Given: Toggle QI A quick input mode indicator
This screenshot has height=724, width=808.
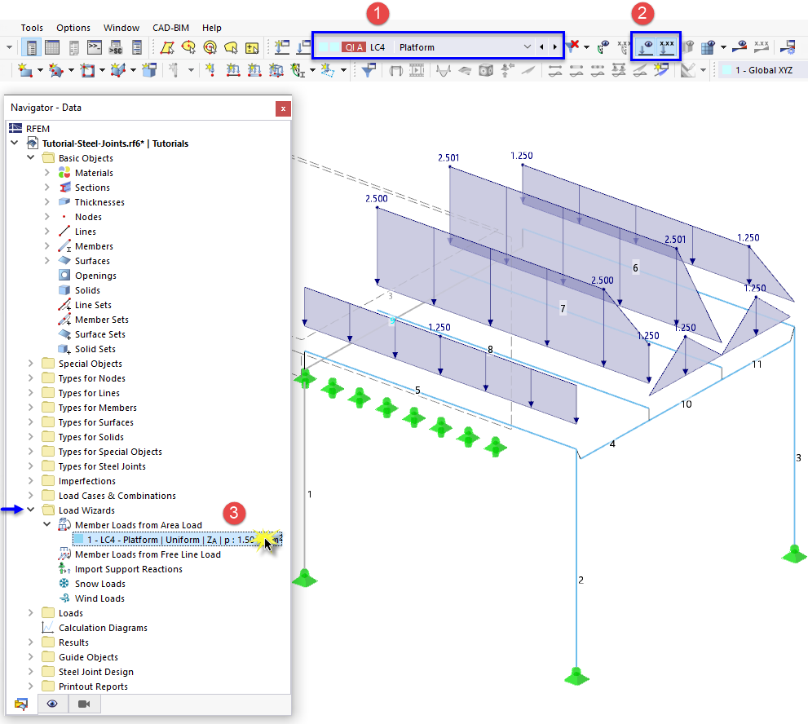Looking at the screenshot, I should 355,47.
